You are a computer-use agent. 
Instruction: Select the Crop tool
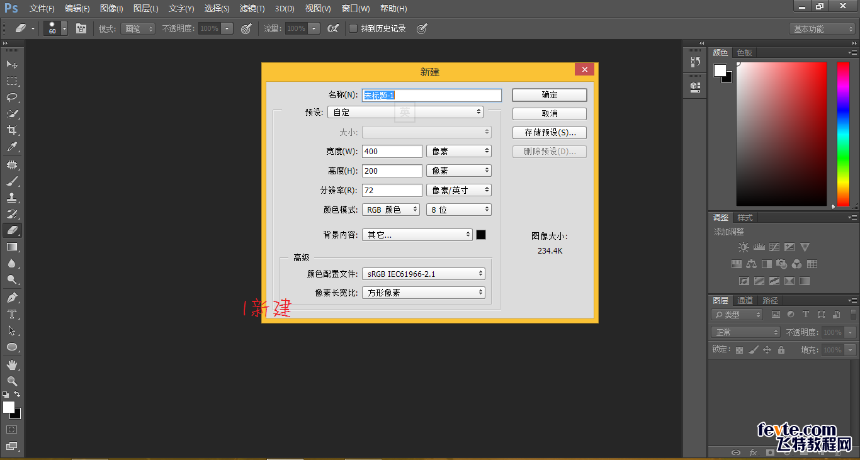point(12,130)
